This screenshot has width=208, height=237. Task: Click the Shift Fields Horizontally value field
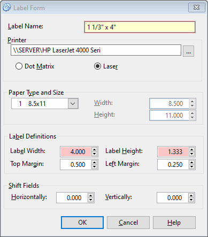(72, 197)
